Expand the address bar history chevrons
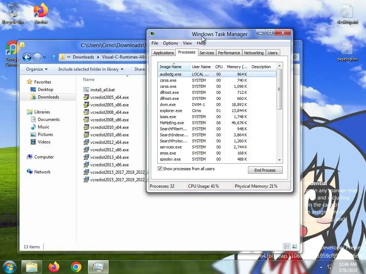 coord(69,57)
